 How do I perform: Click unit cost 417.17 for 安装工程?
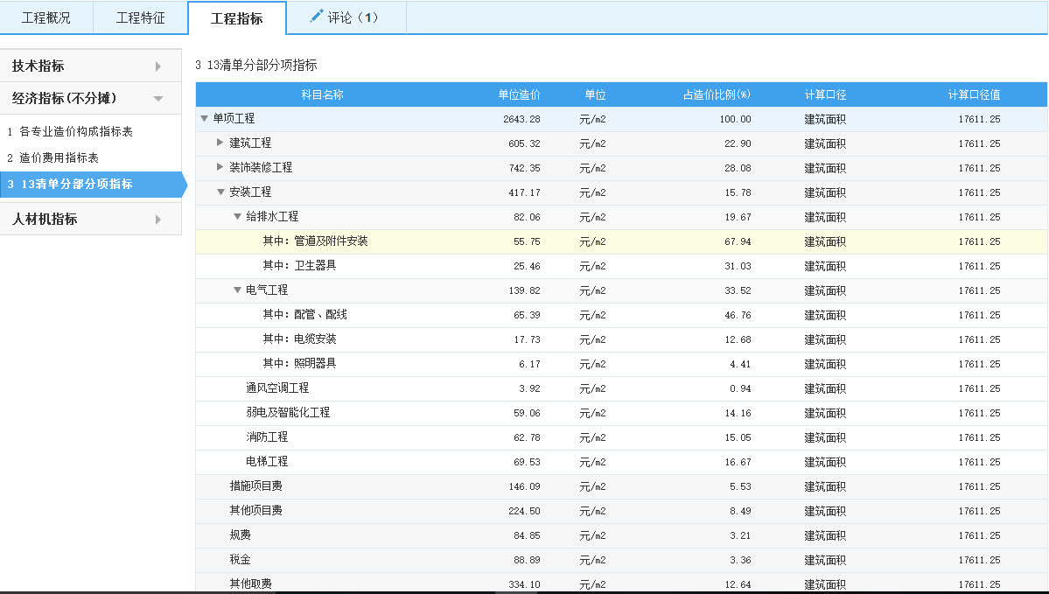tap(524, 192)
